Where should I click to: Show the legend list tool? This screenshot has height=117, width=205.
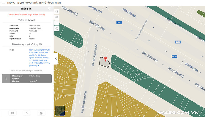pyautogui.click(x=57, y=23)
